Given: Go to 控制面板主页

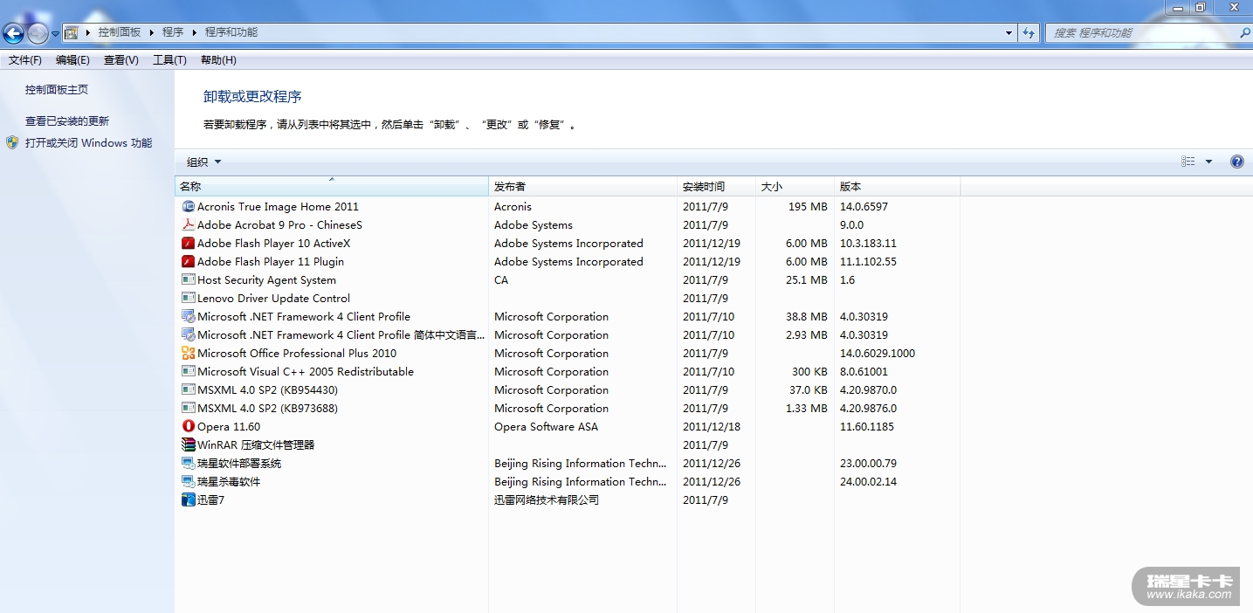Looking at the screenshot, I should pos(57,90).
